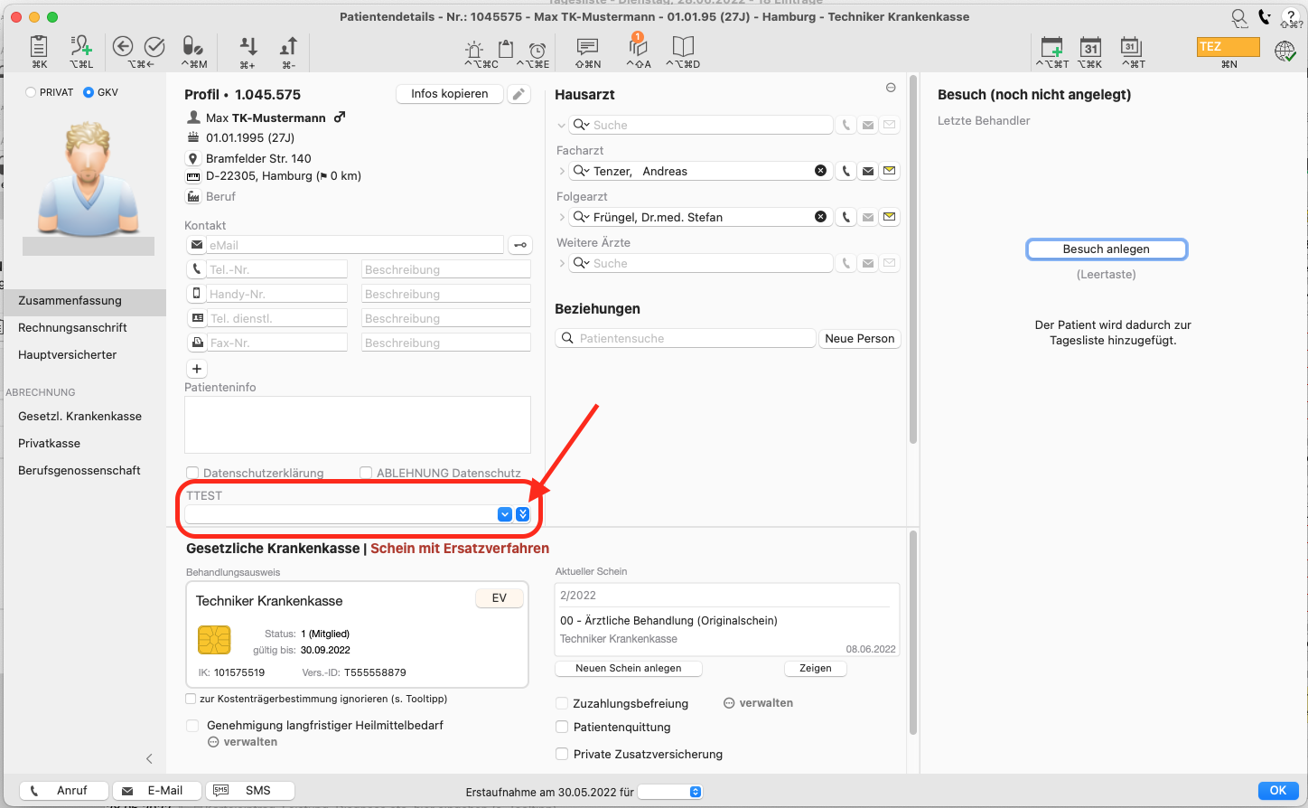The width and height of the screenshot is (1308, 808).
Task: Click Neuen Schein anlegen button
Action: (x=629, y=669)
